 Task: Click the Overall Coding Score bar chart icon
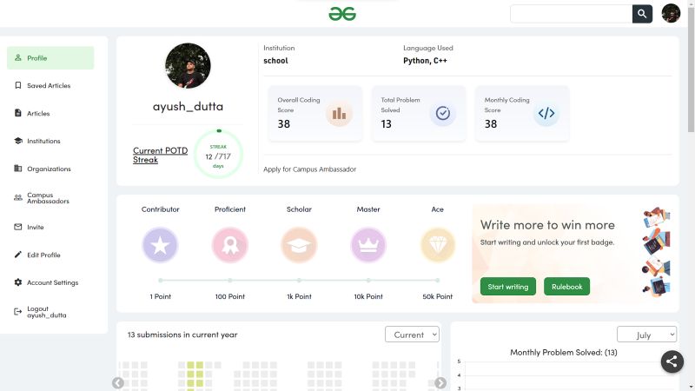339,114
